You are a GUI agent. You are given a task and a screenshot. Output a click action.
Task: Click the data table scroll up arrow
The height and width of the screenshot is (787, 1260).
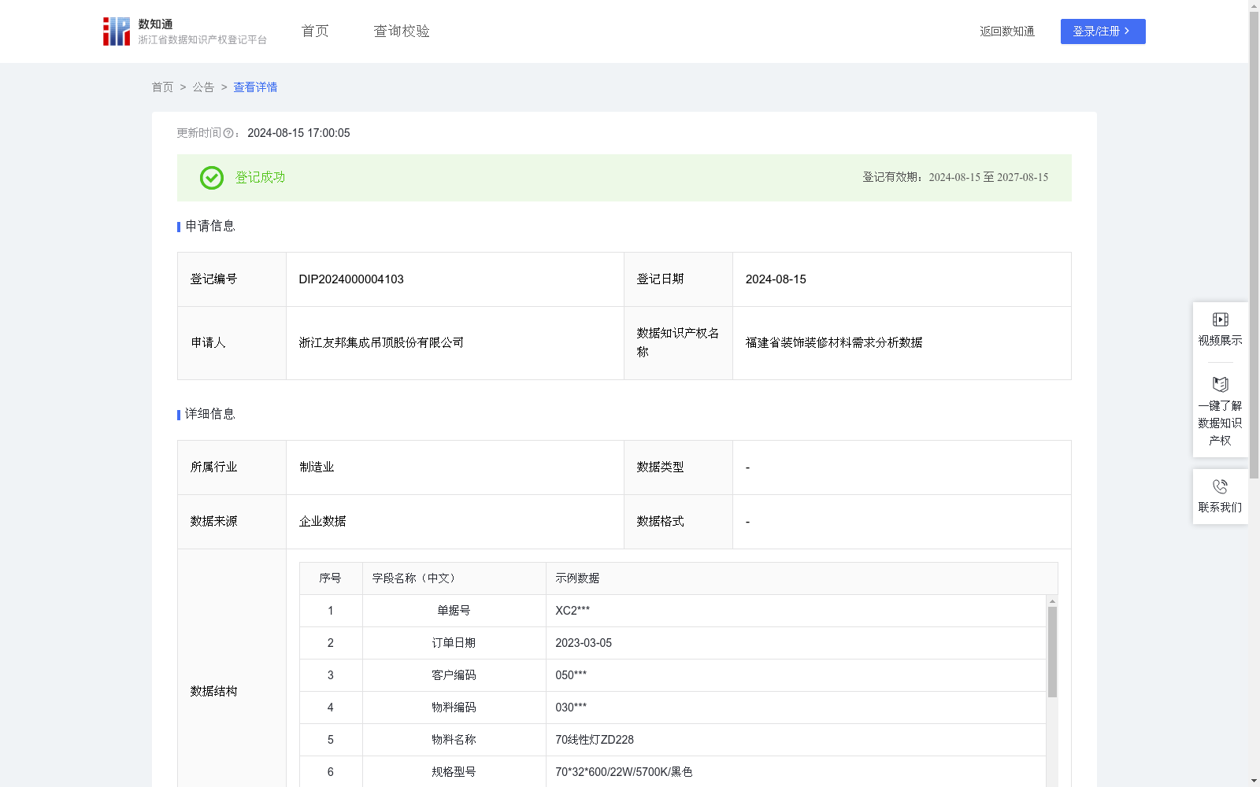point(1052,601)
